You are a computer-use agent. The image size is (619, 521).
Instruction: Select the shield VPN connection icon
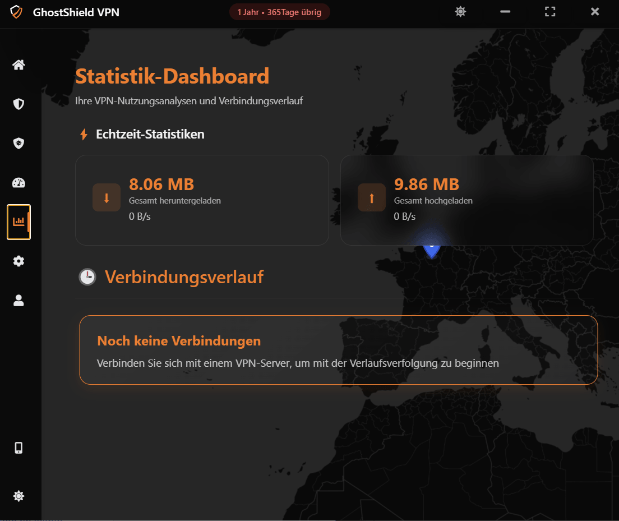pos(19,104)
